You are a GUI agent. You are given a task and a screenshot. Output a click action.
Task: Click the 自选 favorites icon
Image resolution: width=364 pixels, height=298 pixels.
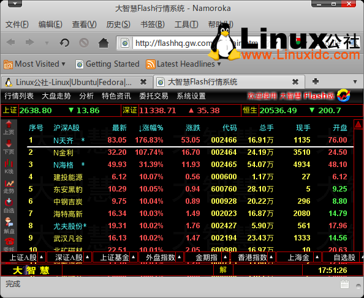pos(9,206)
